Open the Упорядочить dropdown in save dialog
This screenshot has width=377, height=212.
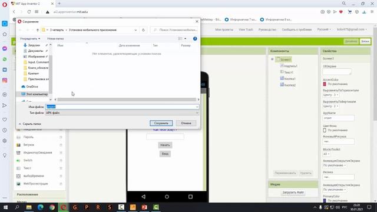coord(30,38)
